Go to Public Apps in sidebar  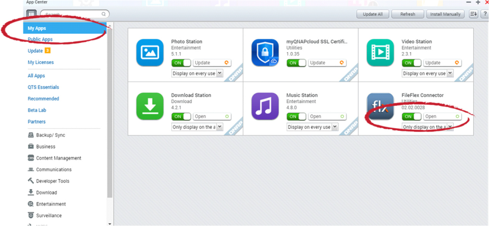(40, 39)
